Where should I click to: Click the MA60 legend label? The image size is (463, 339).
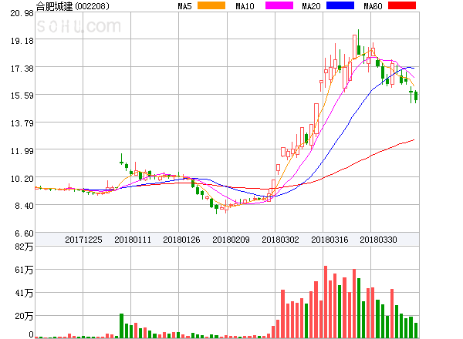click(x=373, y=6)
